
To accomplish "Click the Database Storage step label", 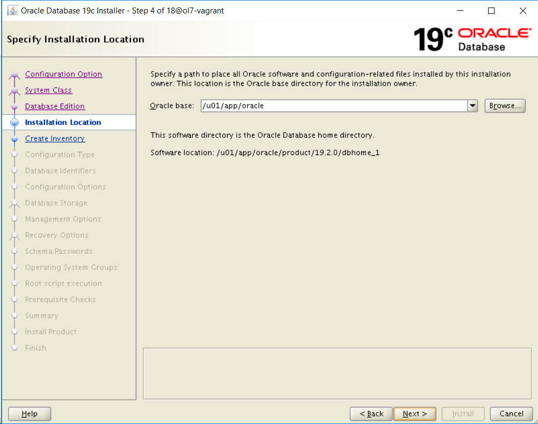I will point(56,203).
